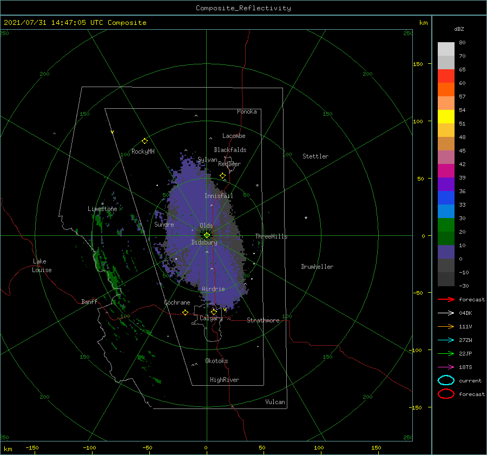Click the light grey 70-80 dBZ swatch
Screen dimensions: 487x455
click(446, 49)
